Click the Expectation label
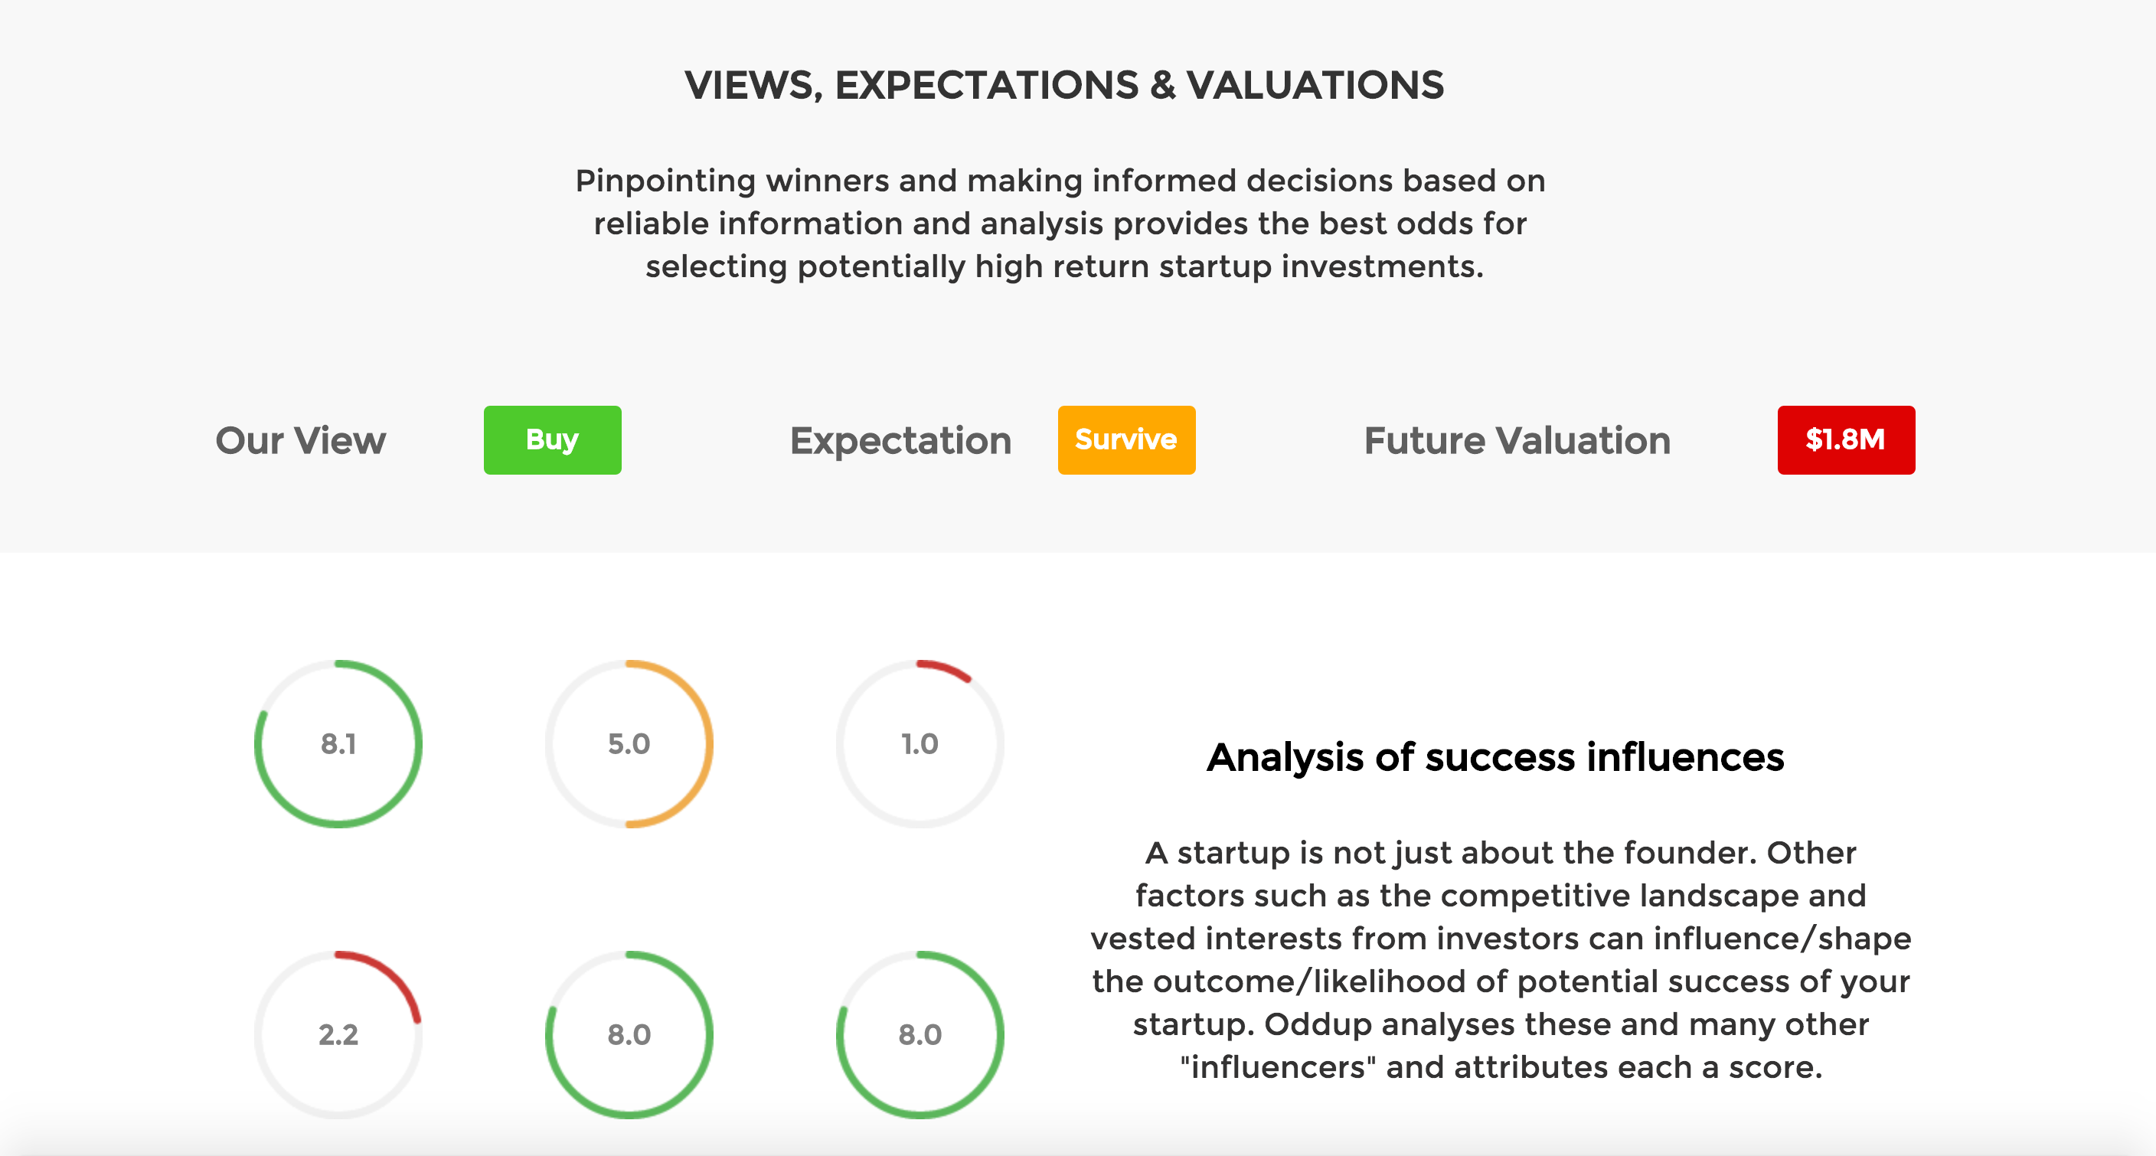Viewport: 2156px width, 1156px height. point(900,441)
